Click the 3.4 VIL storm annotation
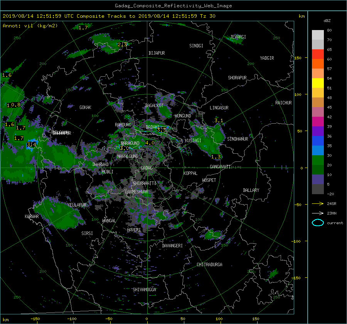 (x=32, y=144)
